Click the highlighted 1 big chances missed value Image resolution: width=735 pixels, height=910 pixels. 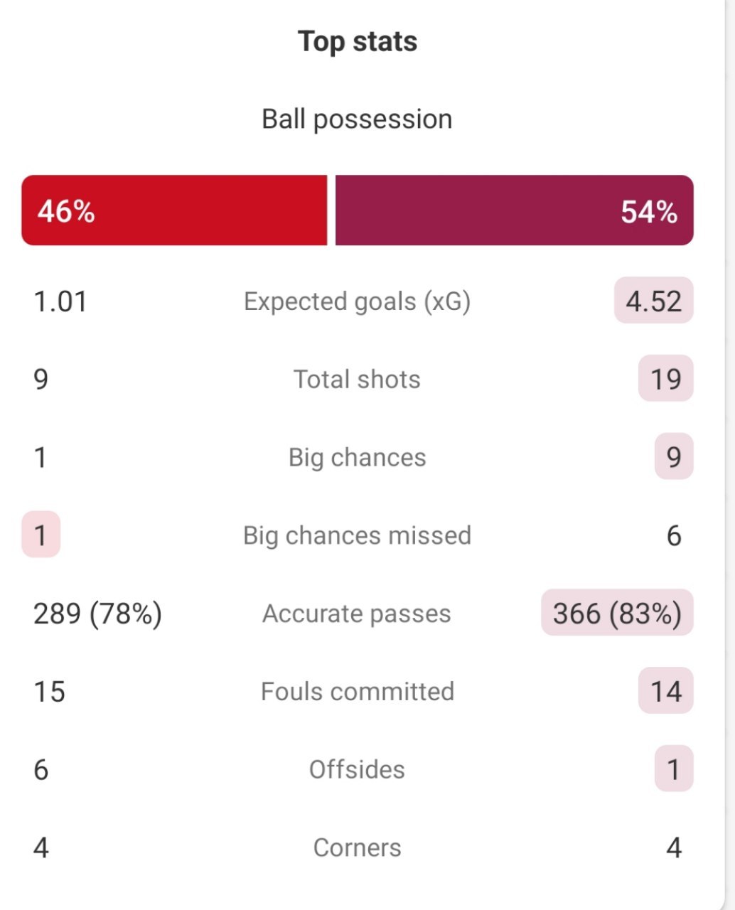(x=41, y=535)
